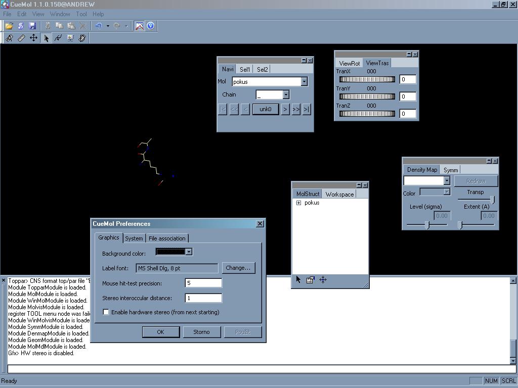Screen dimensions: 518x388
Task: Click the Cut scissors icon
Action: coord(48,26)
